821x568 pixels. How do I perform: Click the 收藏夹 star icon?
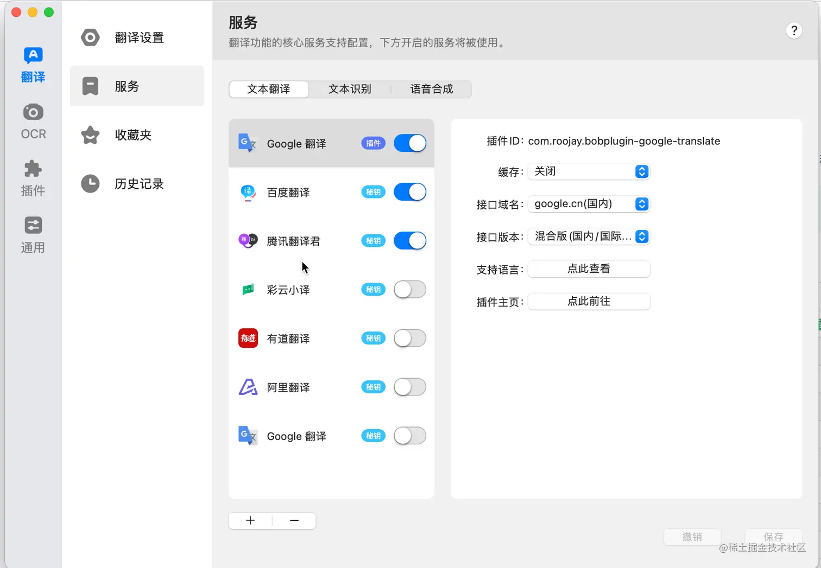pyautogui.click(x=90, y=135)
